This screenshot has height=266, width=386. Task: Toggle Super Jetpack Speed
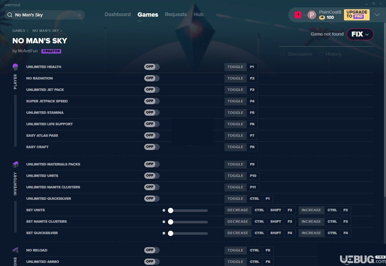[x=152, y=101]
